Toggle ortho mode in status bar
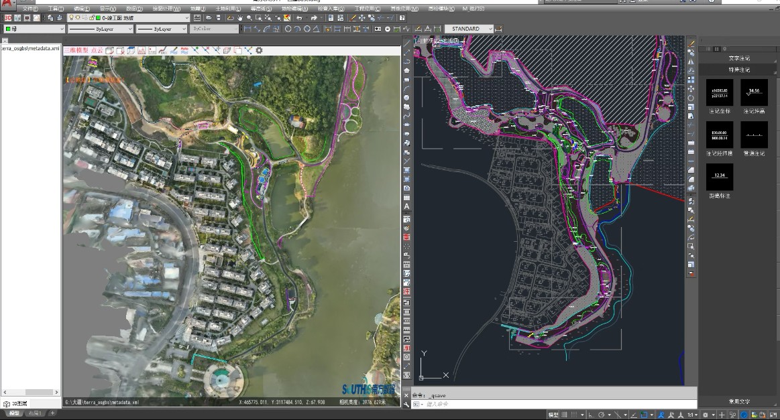 pos(591,415)
